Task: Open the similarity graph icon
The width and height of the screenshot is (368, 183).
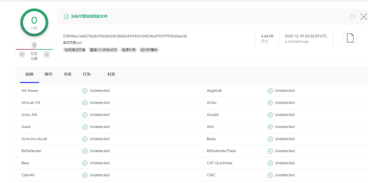Action: 364,17
